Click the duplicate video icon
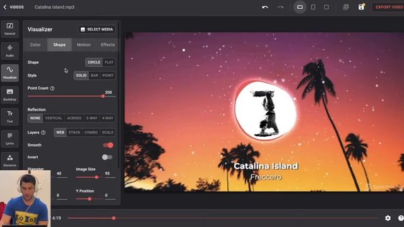Viewport: 404px width, 227px height. coord(346,7)
